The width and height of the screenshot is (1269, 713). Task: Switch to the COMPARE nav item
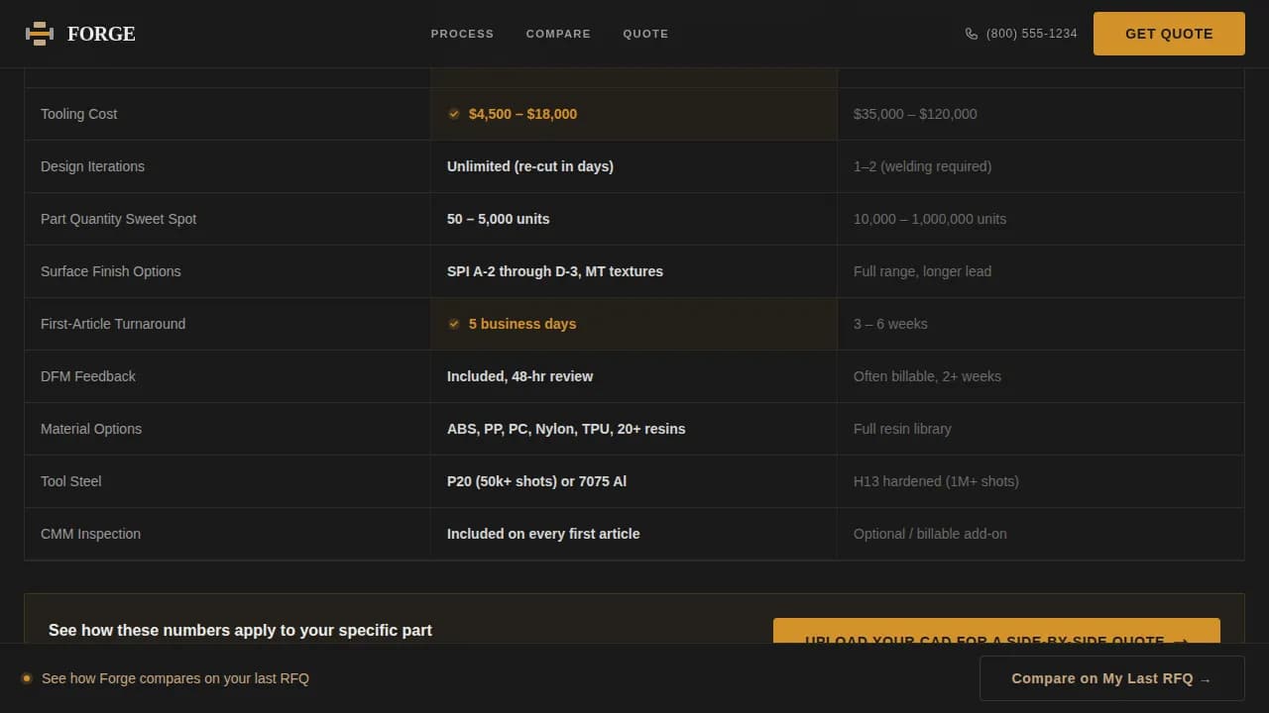click(558, 34)
